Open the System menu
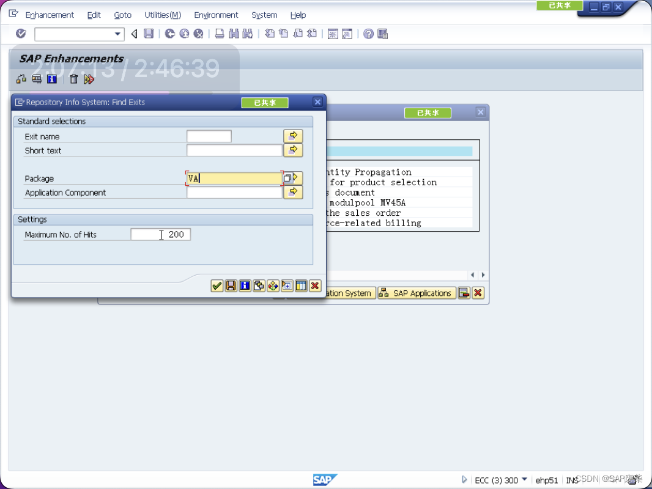Screen dimensions: 652x489 (264, 15)
